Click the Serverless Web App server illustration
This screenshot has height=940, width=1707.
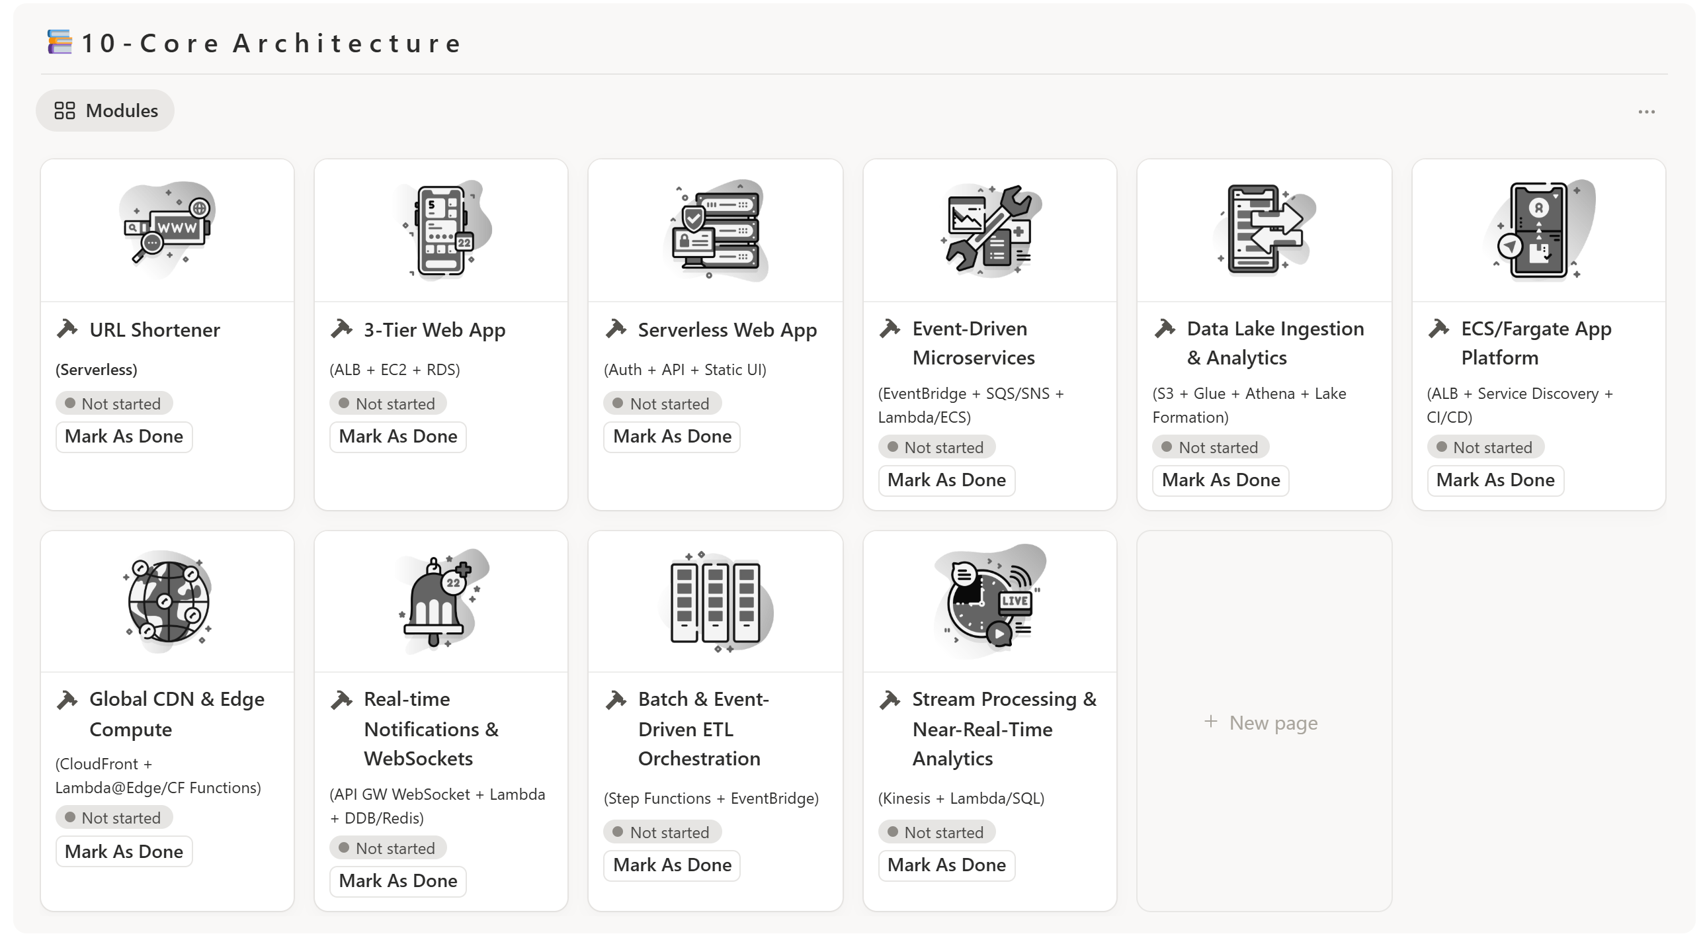point(716,230)
